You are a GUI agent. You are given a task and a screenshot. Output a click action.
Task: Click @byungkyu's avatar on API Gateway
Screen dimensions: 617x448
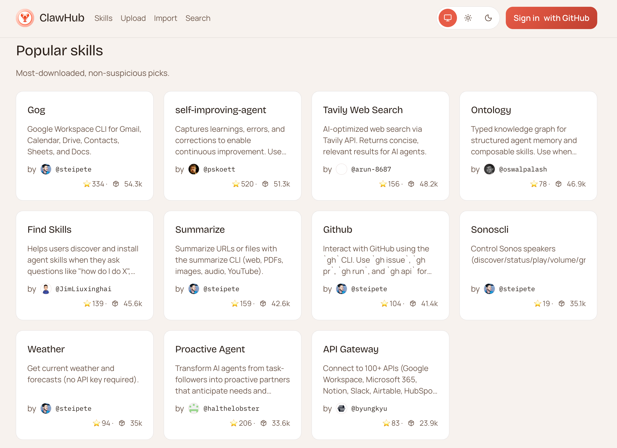click(x=342, y=408)
